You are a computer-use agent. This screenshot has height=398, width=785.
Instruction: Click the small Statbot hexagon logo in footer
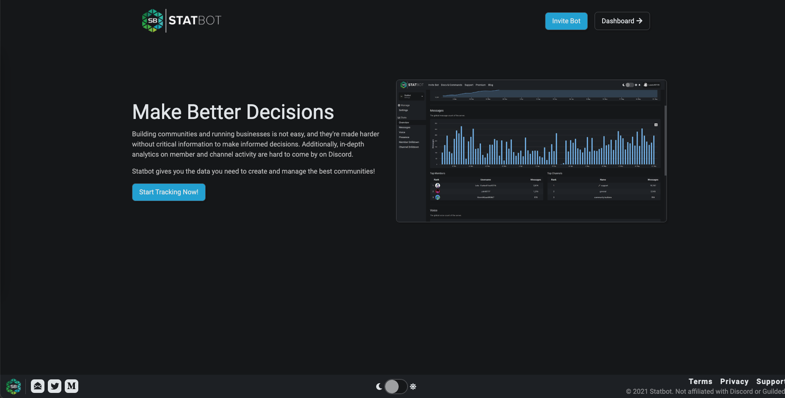[x=14, y=387]
